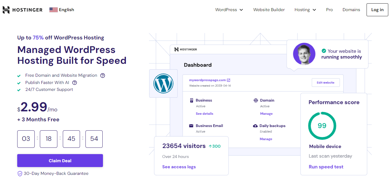Image resolution: width=391 pixels, height=186 pixels.
Task: Click the Performance score 99 progress ring
Action: click(x=322, y=126)
